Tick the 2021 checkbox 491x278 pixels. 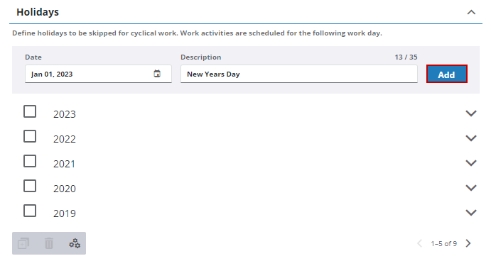[30, 161]
